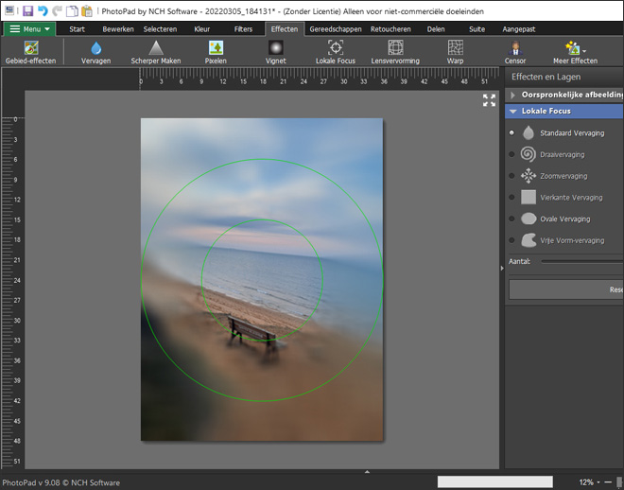Choose the Pixelen effect
Viewport: 624px width, 490px height.
click(x=216, y=52)
